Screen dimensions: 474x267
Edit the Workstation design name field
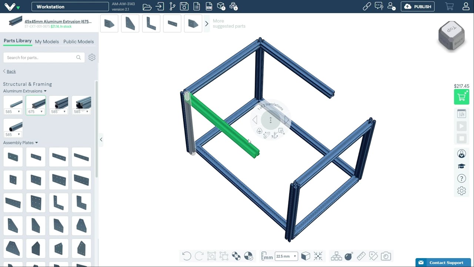pos(70,7)
